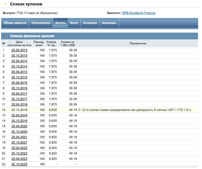The image size is (202, 169).
Task: Select the 39.38 amount in row 1
Action: 73,50
